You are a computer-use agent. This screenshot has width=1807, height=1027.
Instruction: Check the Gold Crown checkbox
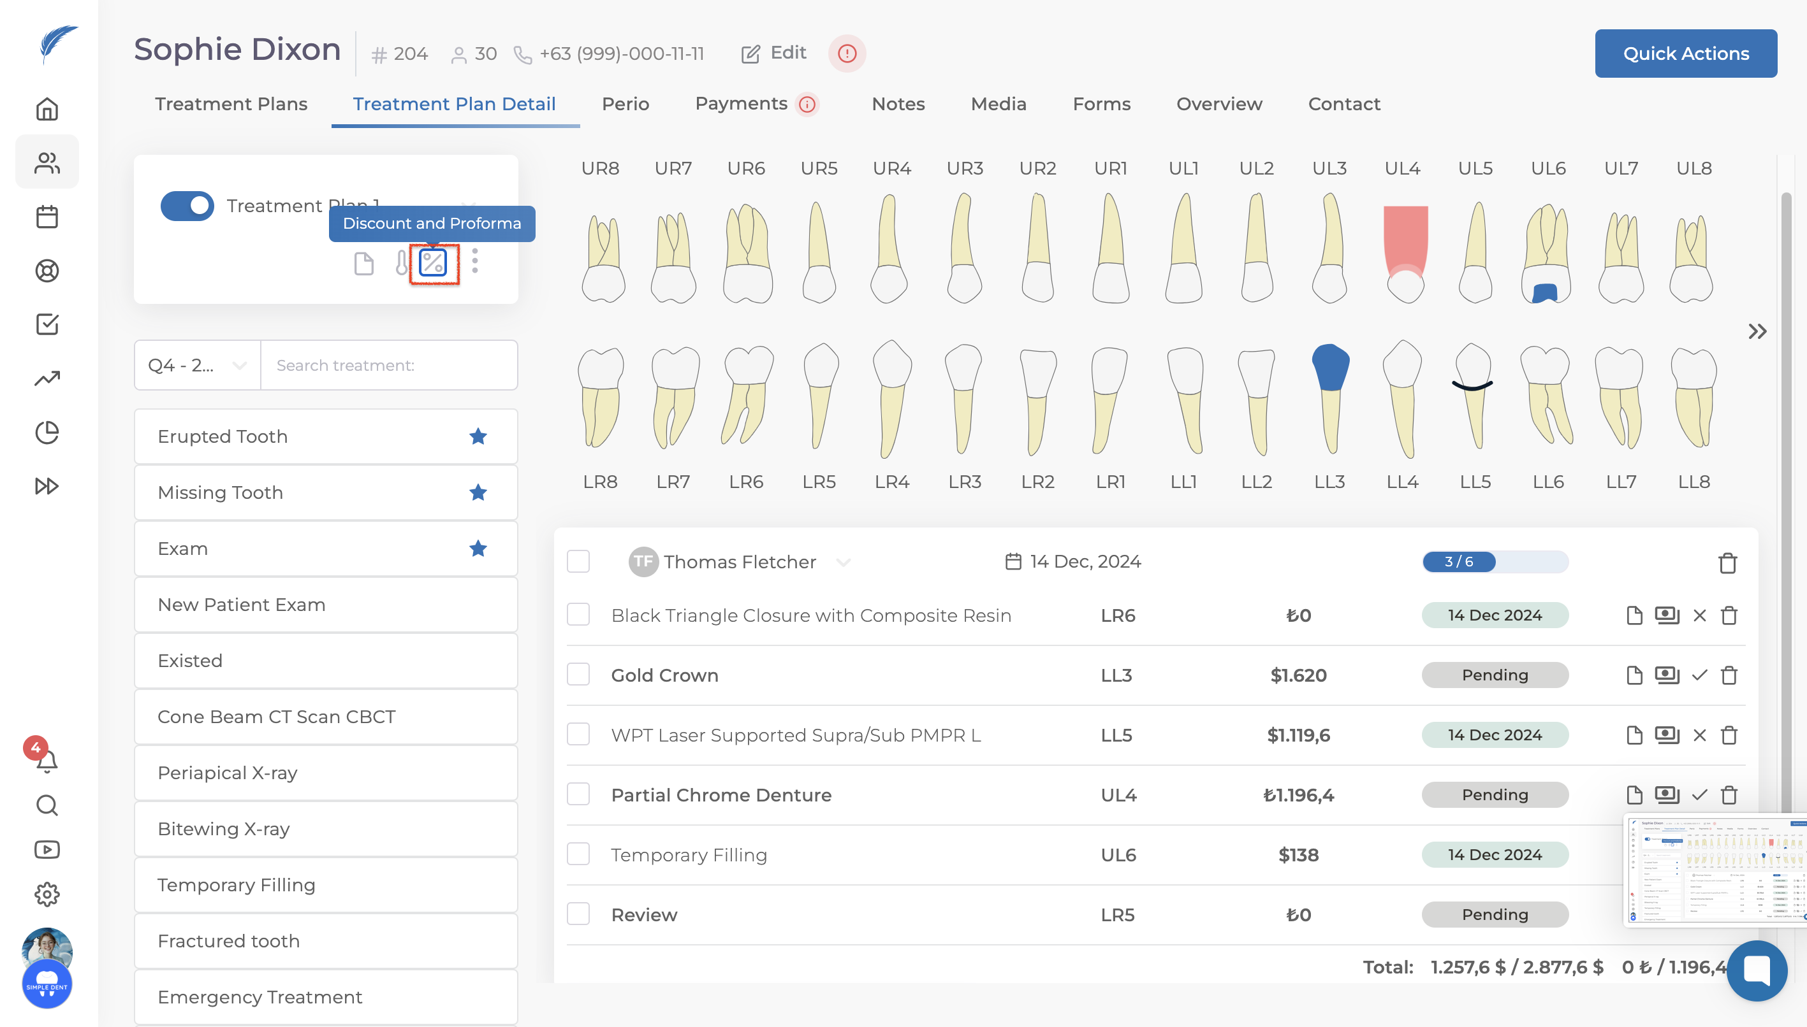tap(578, 675)
